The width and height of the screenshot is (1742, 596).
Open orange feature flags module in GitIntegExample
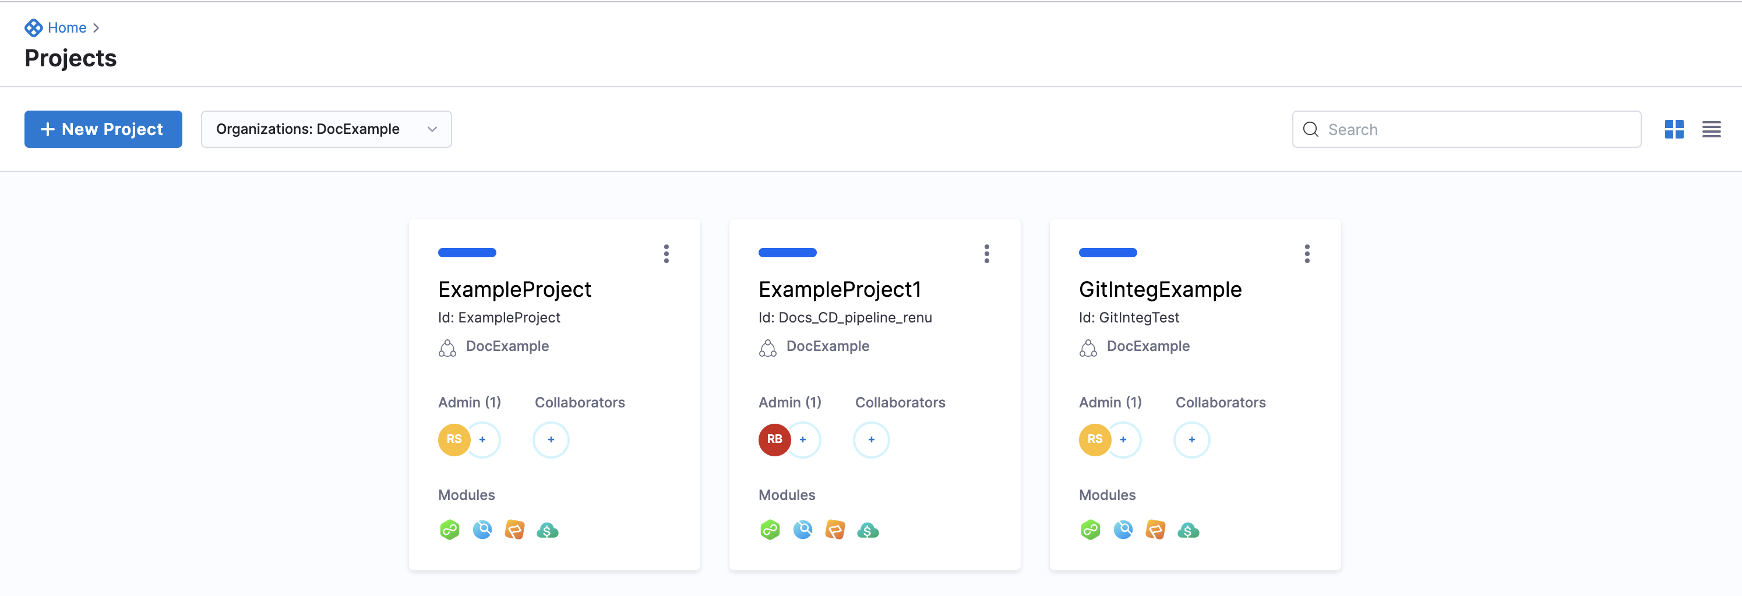(x=1156, y=530)
